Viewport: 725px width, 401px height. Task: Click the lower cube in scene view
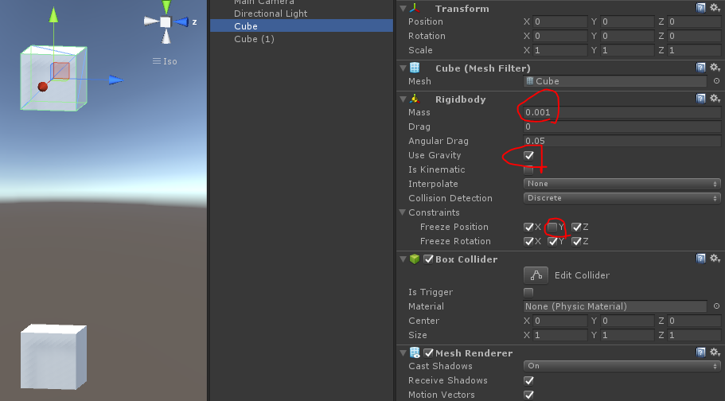[53, 356]
